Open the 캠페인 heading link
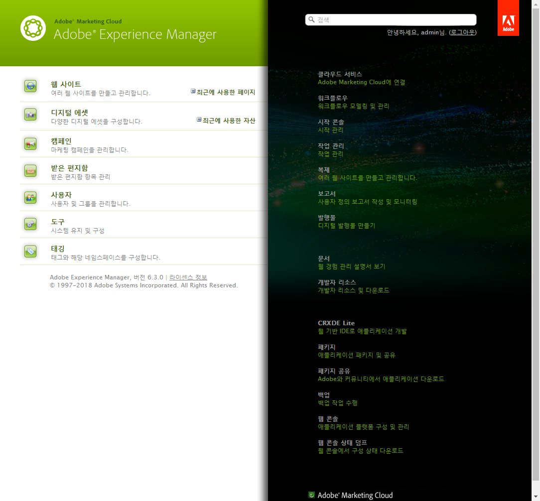The height and width of the screenshot is (501, 540). 61,141
